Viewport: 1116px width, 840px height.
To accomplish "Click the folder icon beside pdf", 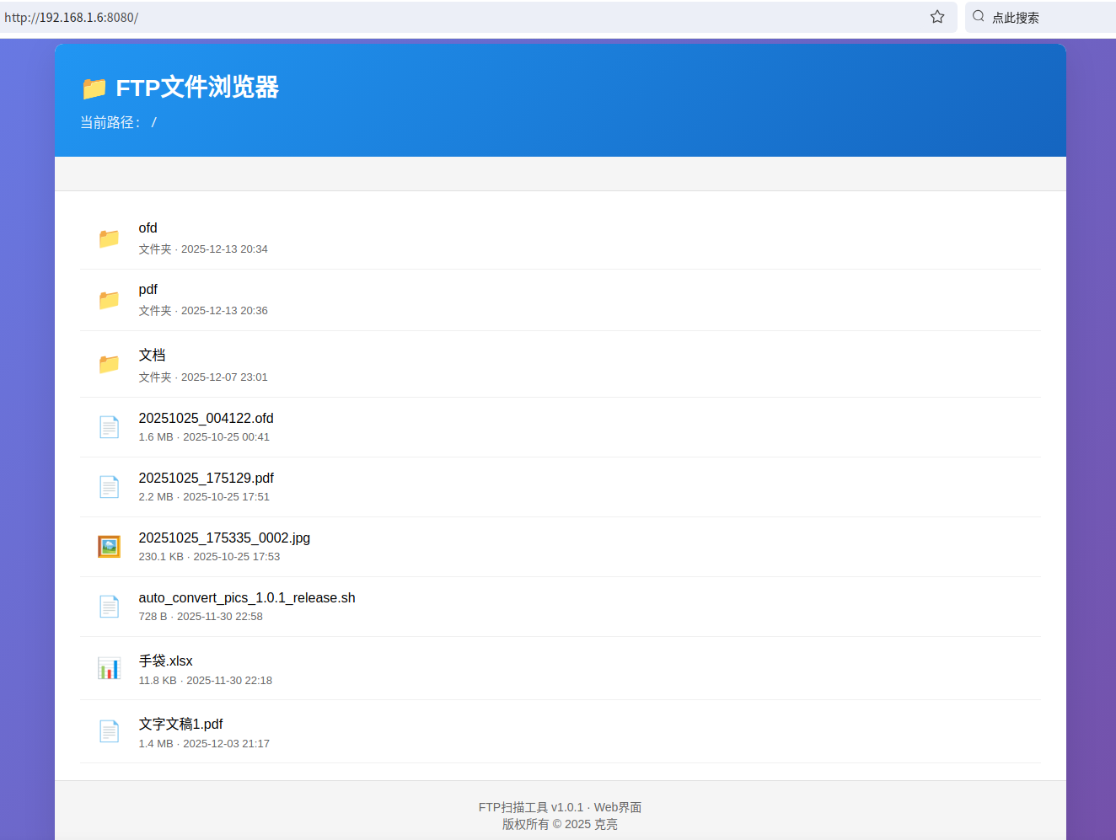I will pos(109,300).
